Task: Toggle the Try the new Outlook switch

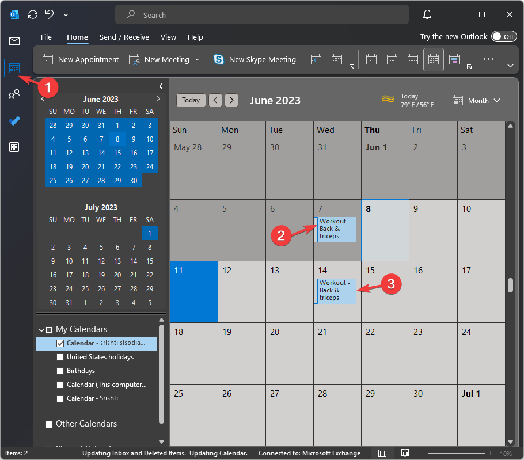Action: point(504,36)
